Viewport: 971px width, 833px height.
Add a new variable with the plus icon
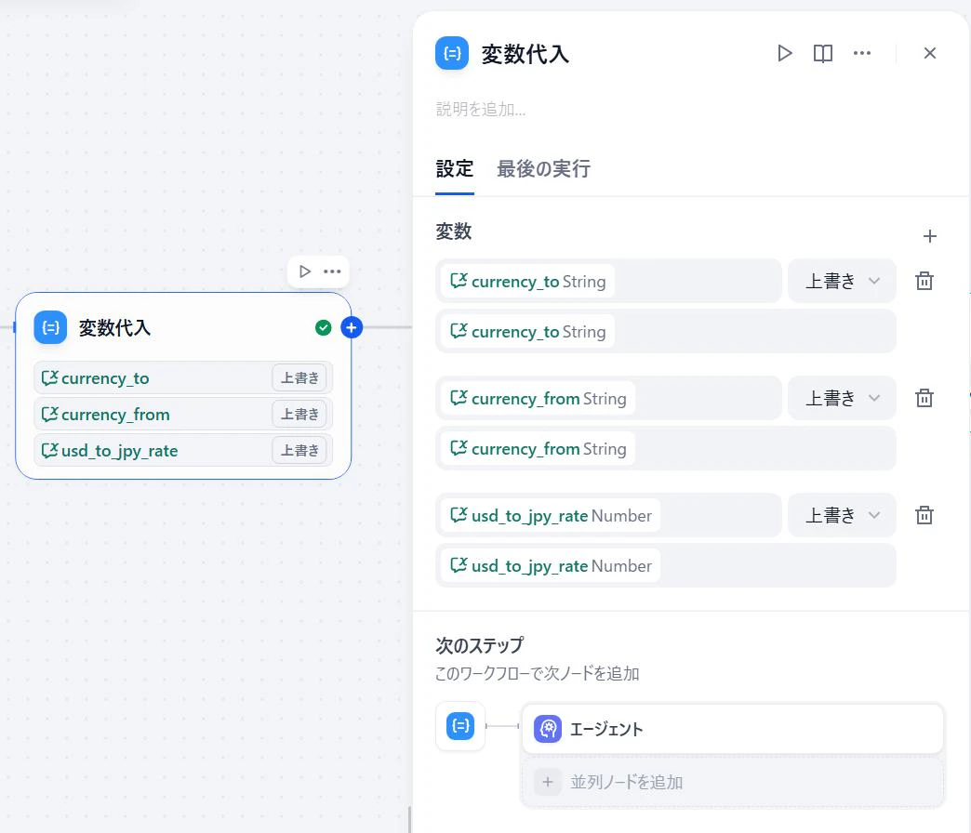point(929,235)
